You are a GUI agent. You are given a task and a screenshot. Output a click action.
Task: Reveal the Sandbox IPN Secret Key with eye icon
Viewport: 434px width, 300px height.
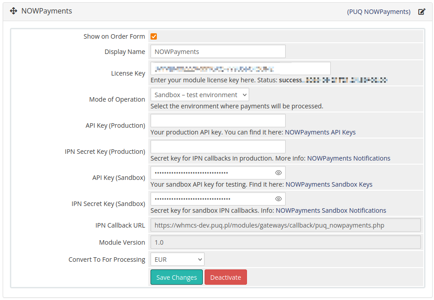click(x=278, y=199)
